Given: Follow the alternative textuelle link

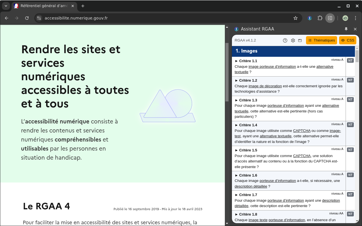Looking at the screenshot, I should pos(324,66).
